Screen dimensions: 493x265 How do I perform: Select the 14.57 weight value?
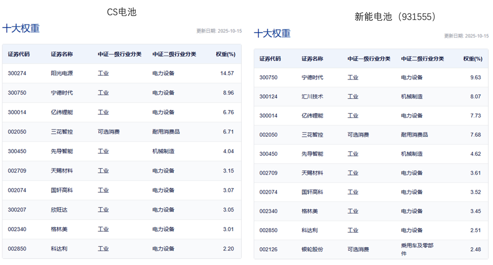(227, 73)
